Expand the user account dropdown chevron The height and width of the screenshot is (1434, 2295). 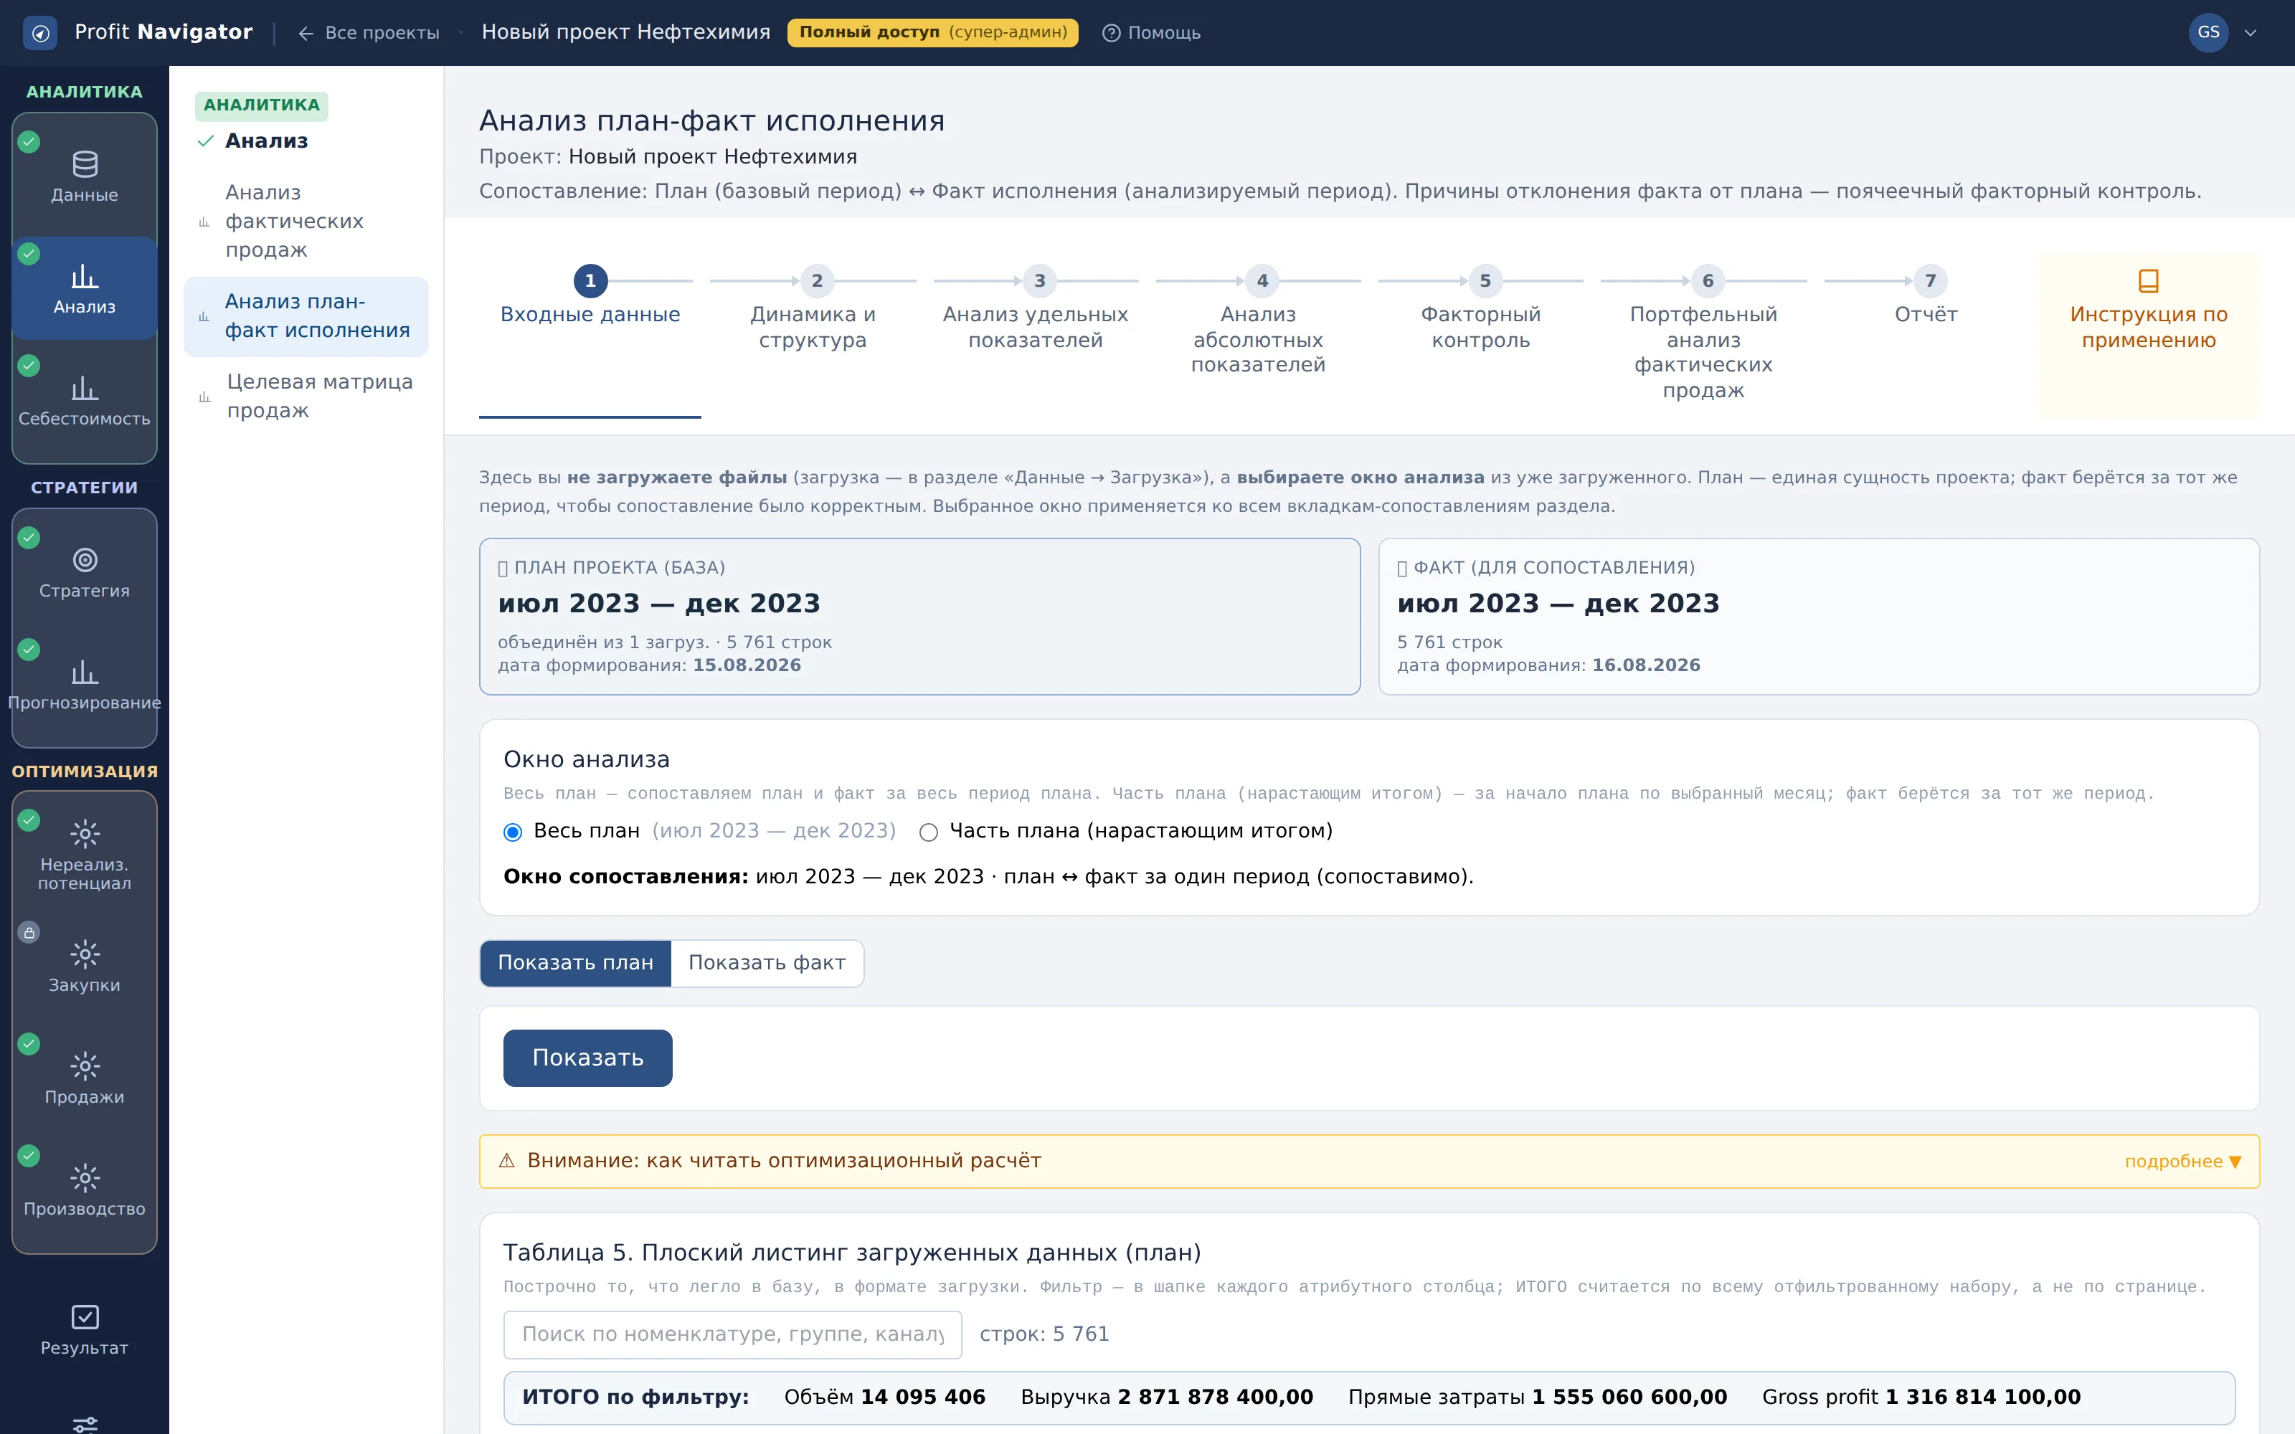point(2251,33)
